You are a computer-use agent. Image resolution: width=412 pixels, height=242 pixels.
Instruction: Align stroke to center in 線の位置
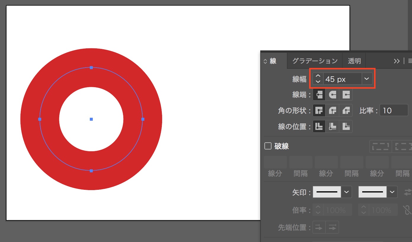tap(319, 127)
